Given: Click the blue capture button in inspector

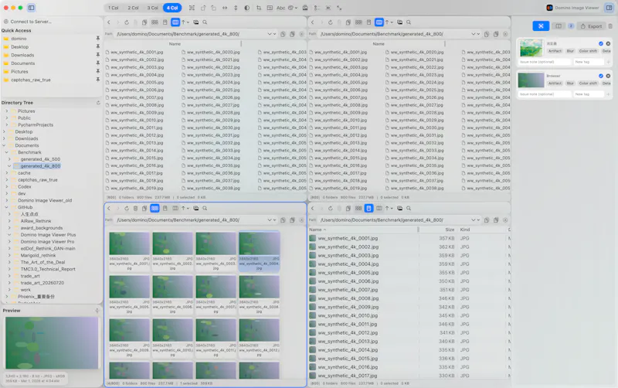Looking at the screenshot, I should 541,26.
